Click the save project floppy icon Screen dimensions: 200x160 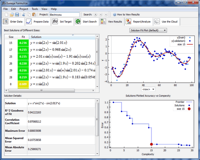[17, 15]
